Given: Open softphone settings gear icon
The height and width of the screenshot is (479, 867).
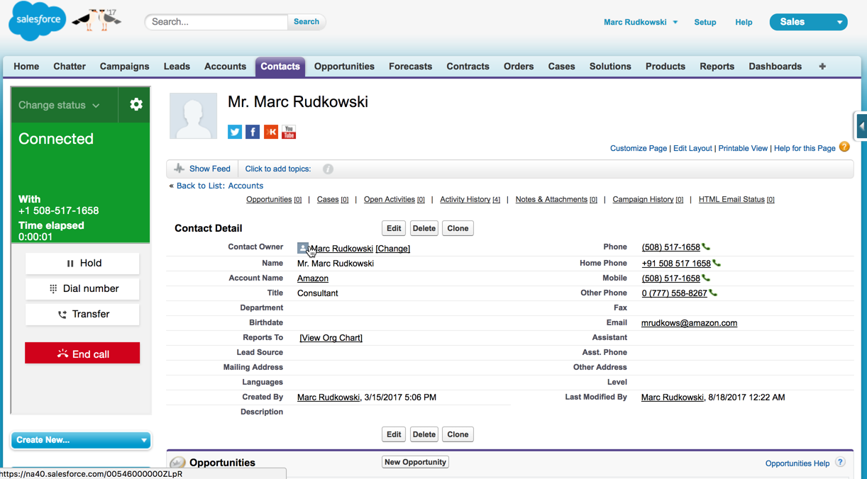Looking at the screenshot, I should coord(136,105).
